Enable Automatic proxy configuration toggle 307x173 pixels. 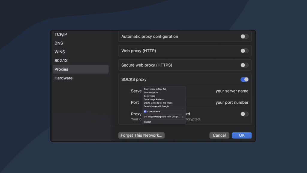click(x=244, y=37)
